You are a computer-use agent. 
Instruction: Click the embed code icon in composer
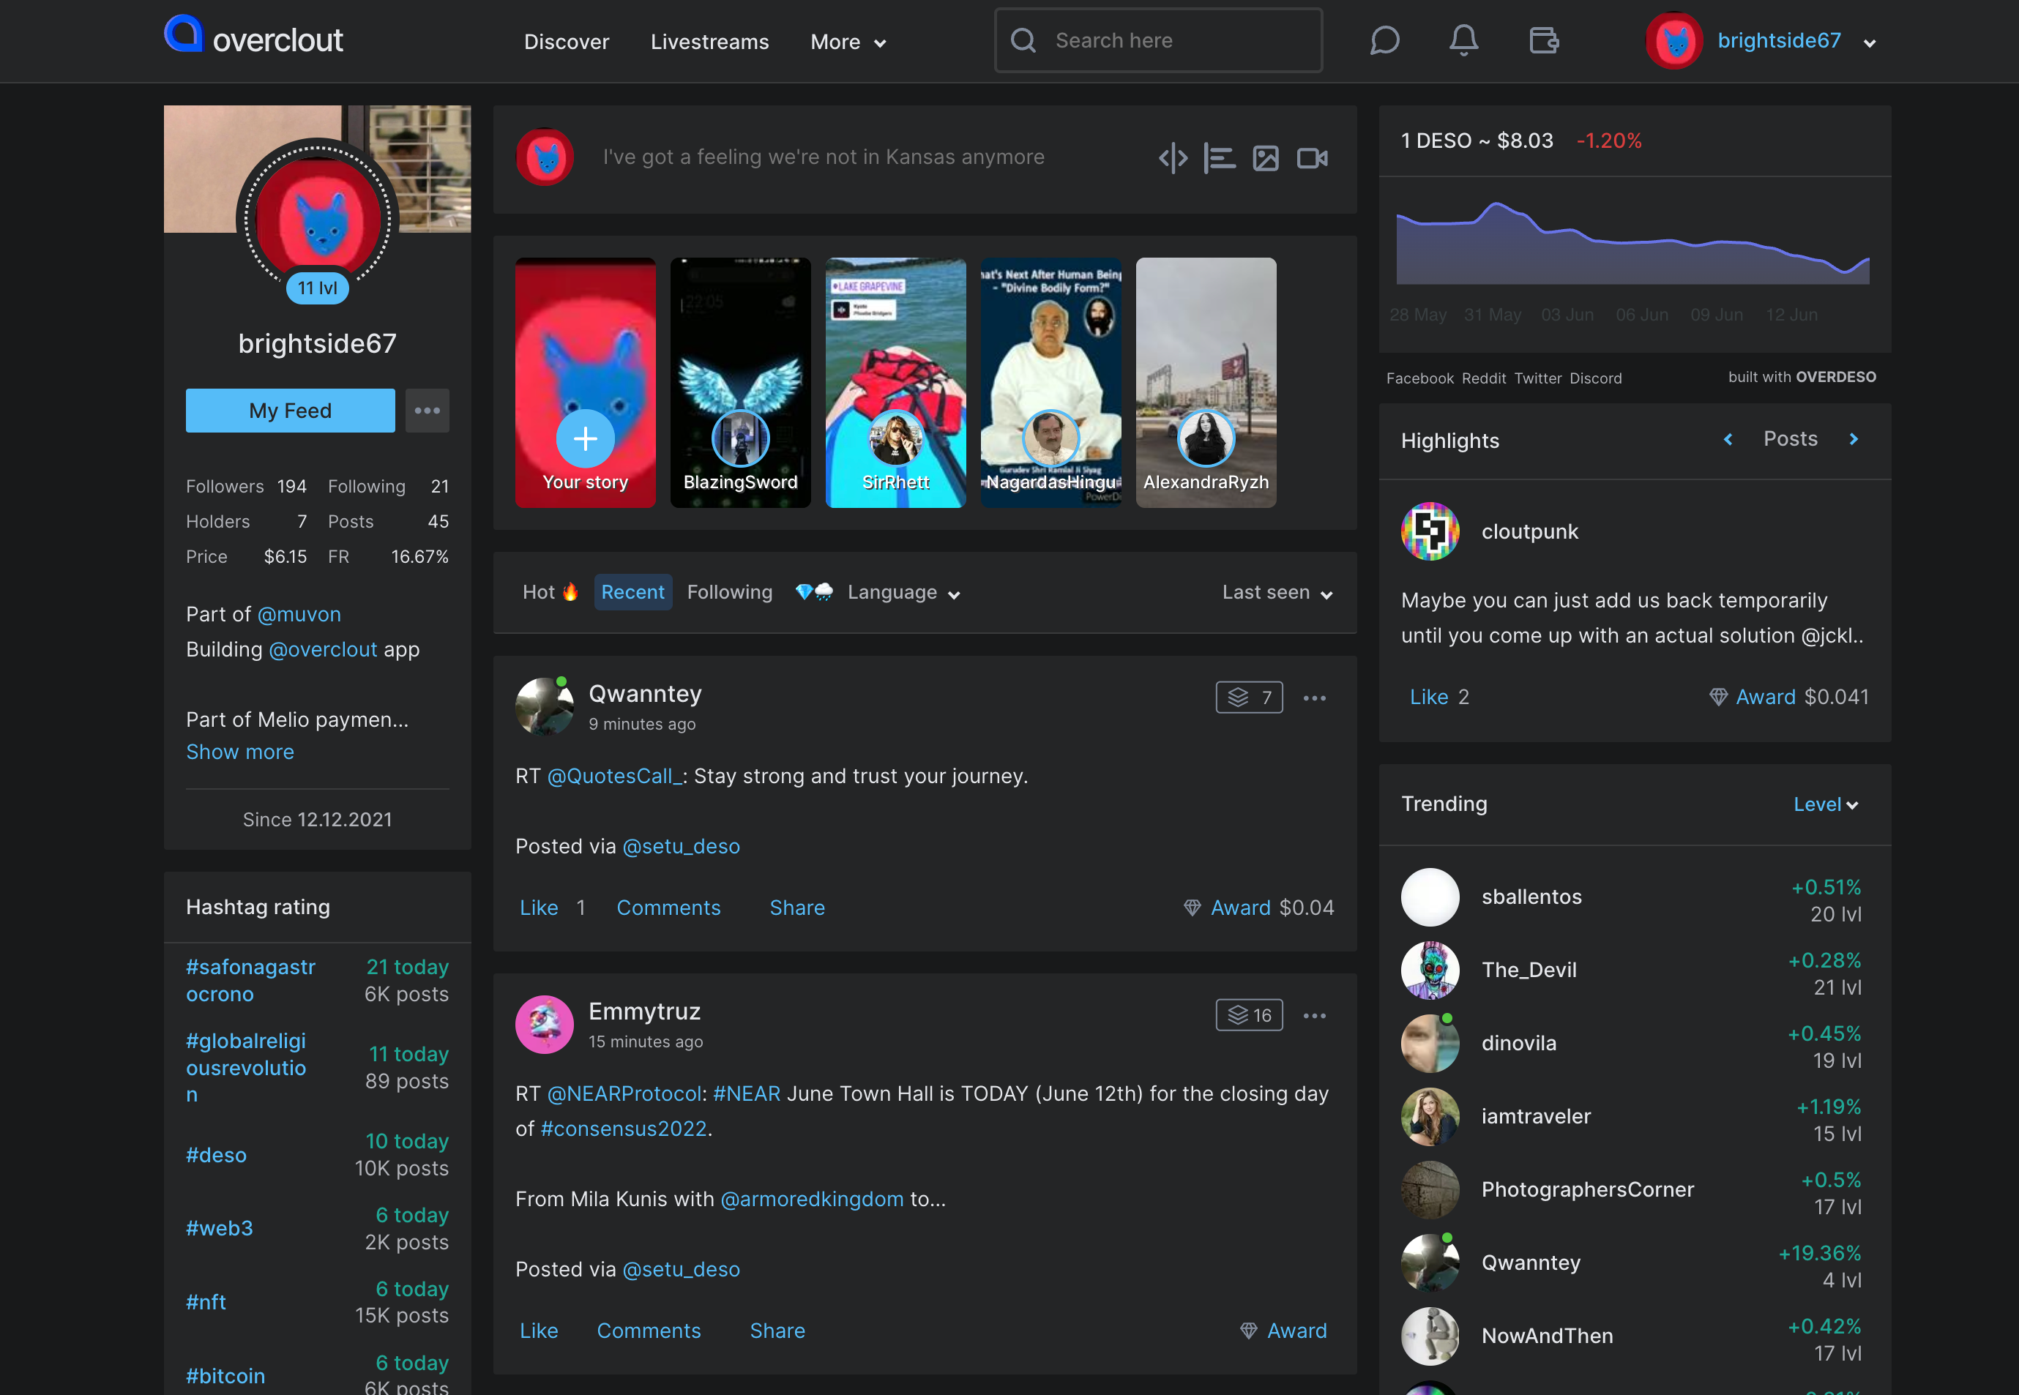(x=1173, y=158)
